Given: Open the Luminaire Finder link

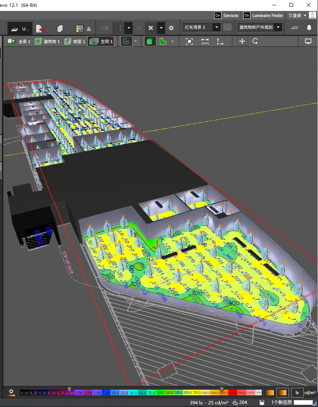Looking at the screenshot, I should coord(263,15).
